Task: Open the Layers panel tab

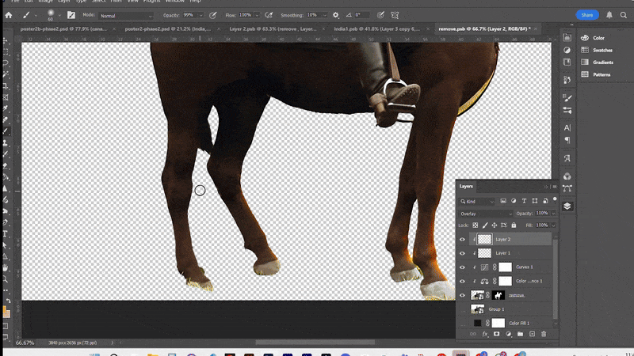Action: tap(466, 186)
